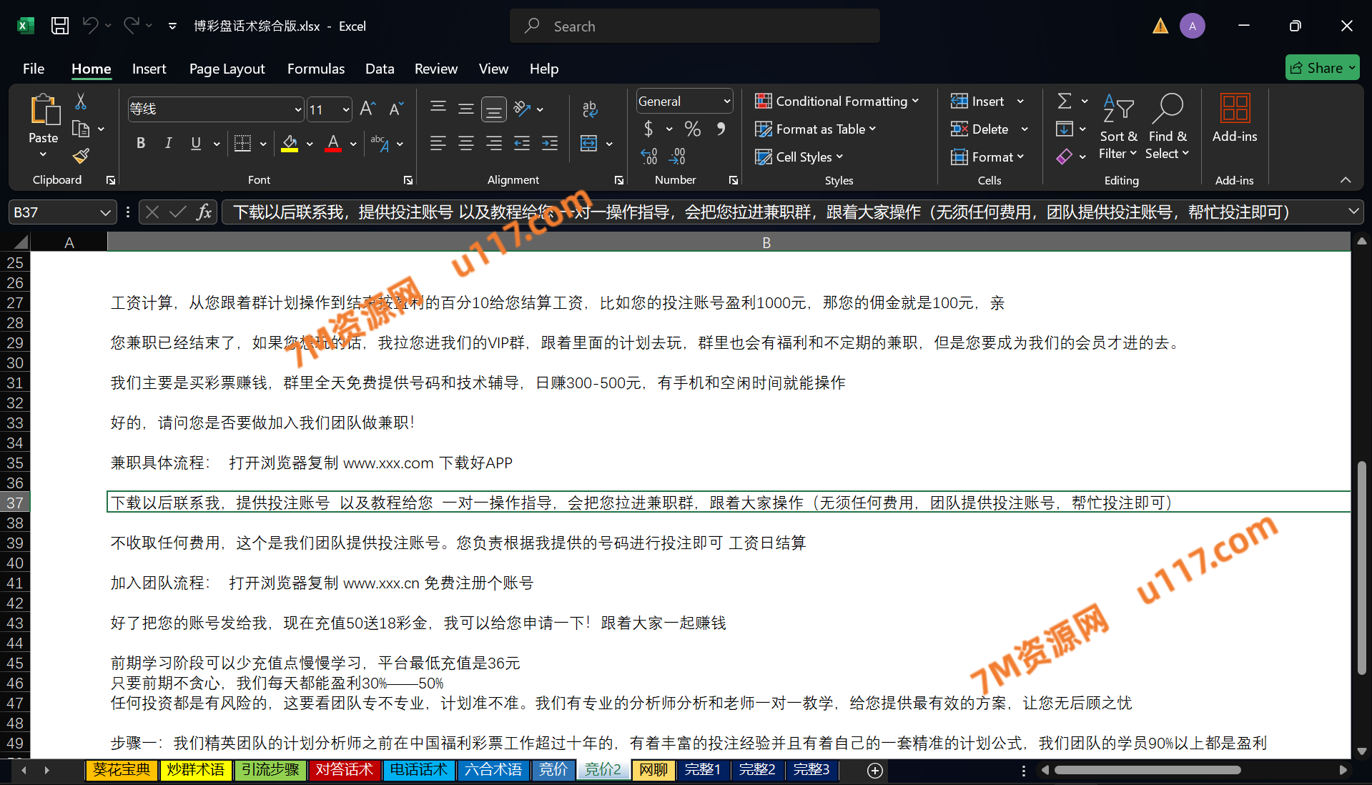
Task: Click the Cut scissors icon
Action: (81, 102)
